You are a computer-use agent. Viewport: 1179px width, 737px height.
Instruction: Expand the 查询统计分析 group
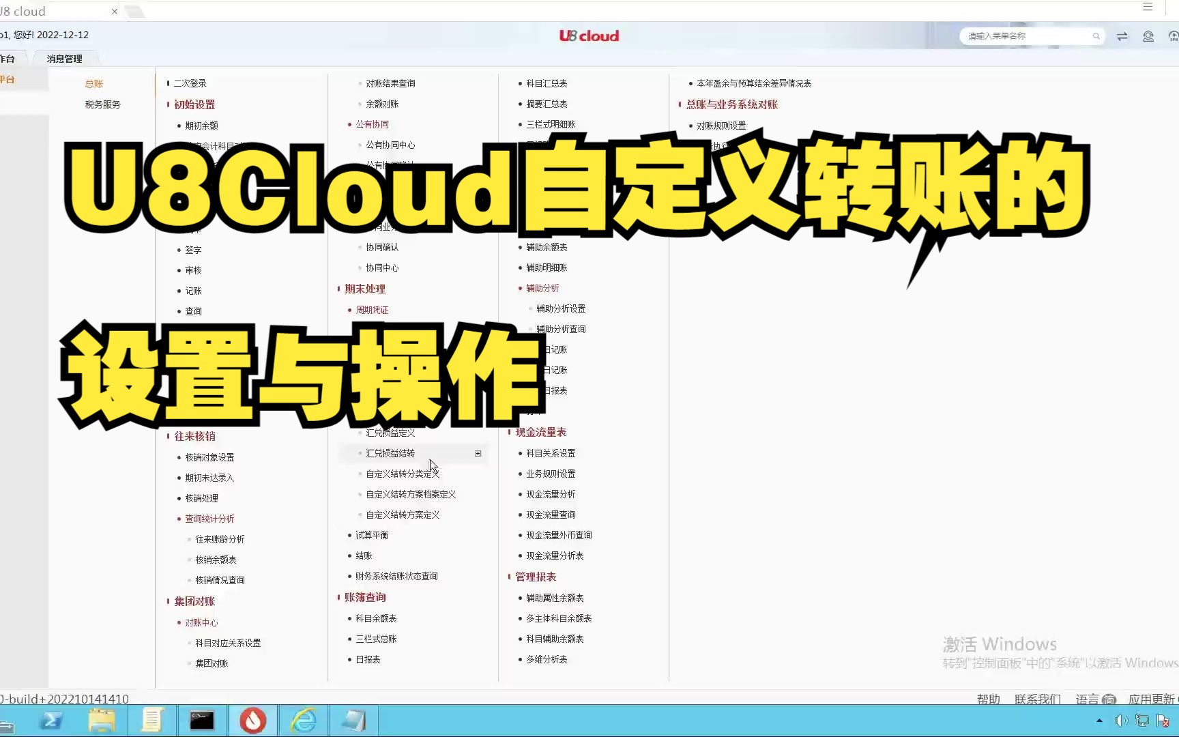[x=209, y=519]
